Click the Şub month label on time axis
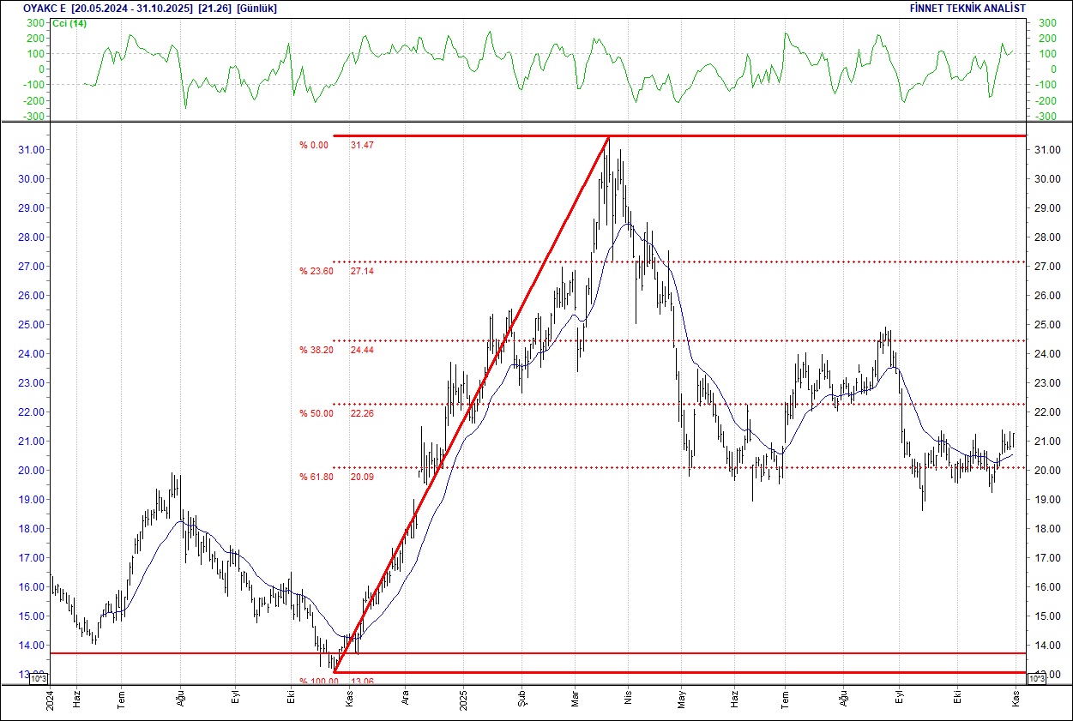1073x721 pixels. tap(521, 696)
